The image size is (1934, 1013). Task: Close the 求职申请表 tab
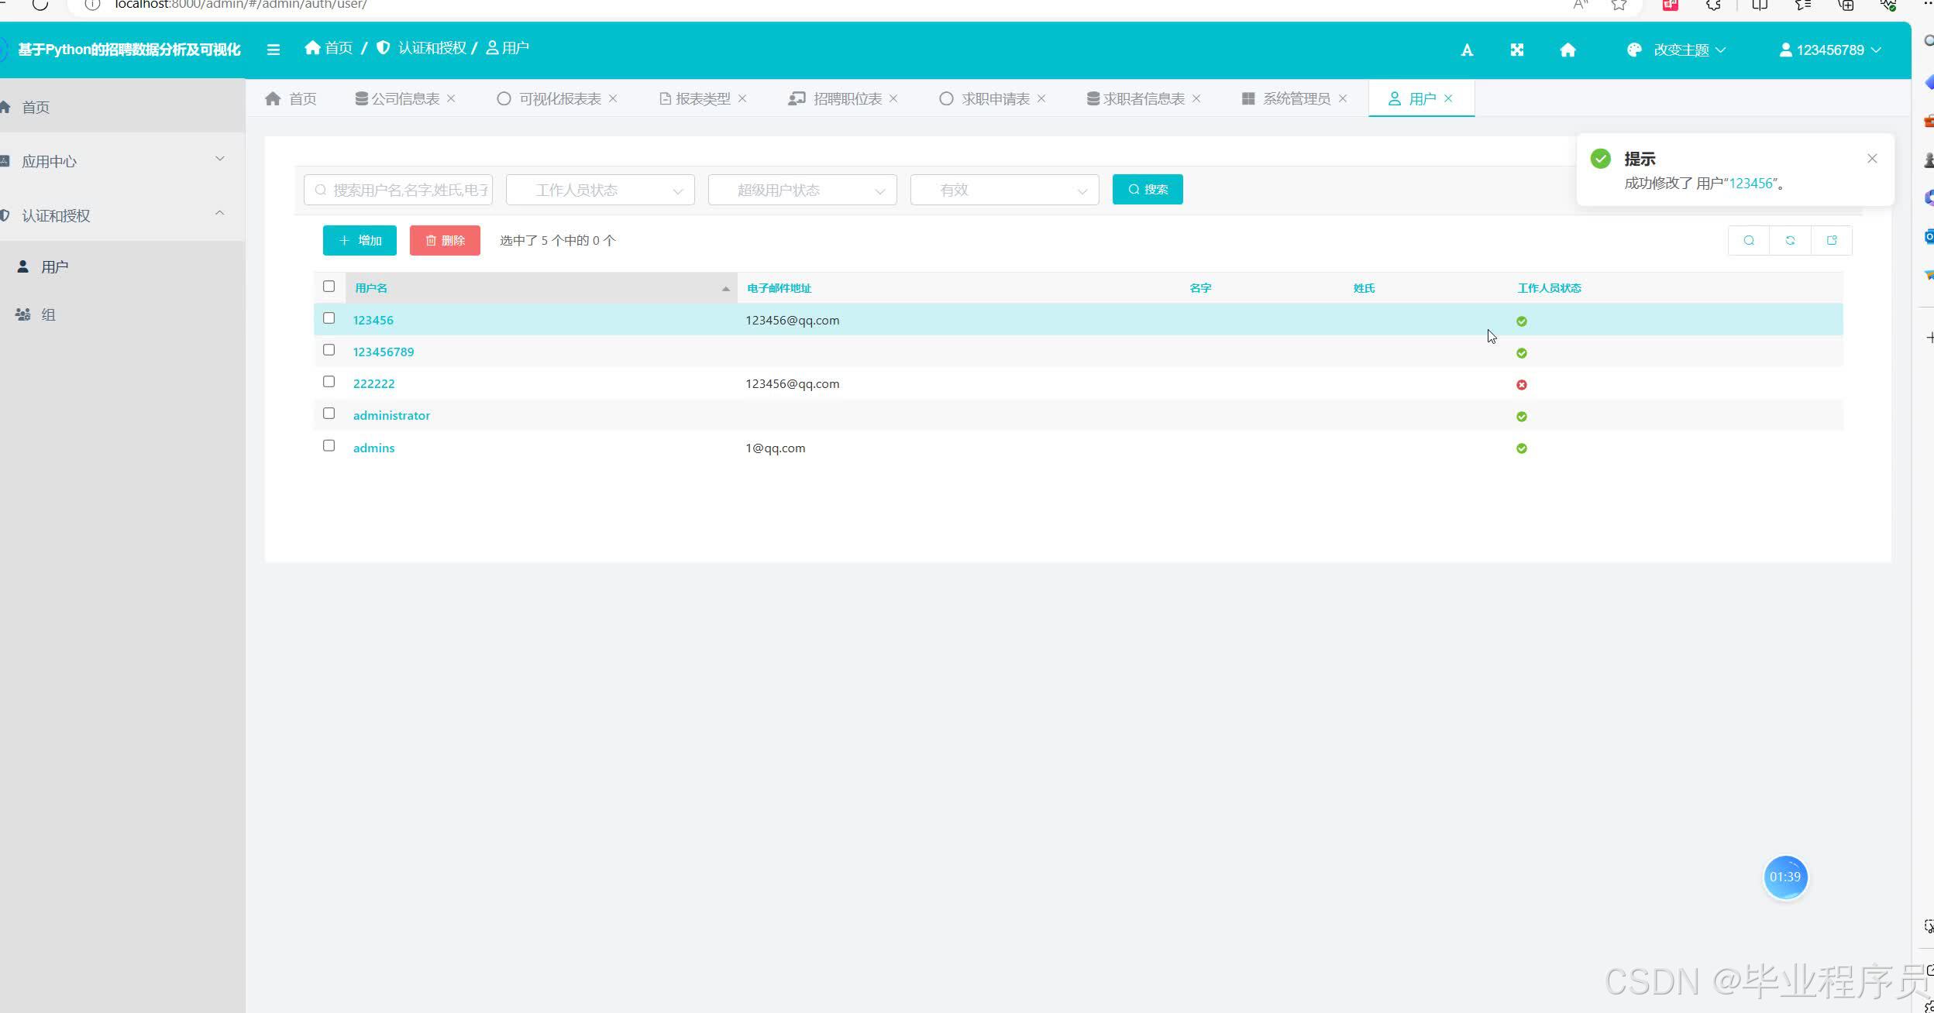pyautogui.click(x=1041, y=98)
